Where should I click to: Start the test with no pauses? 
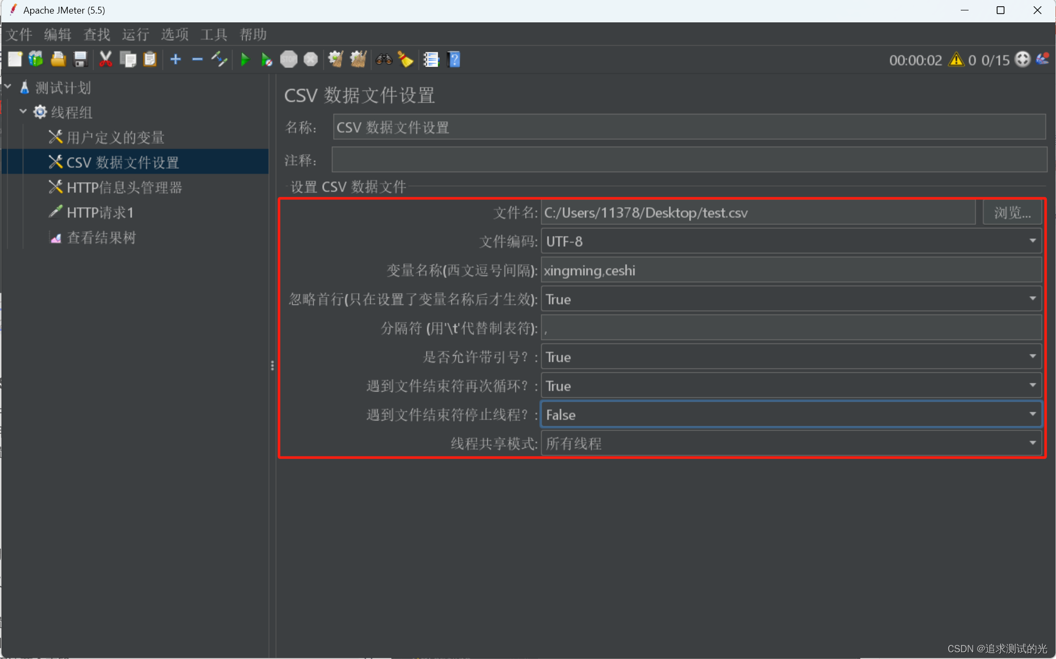pyautogui.click(x=266, y=59)
